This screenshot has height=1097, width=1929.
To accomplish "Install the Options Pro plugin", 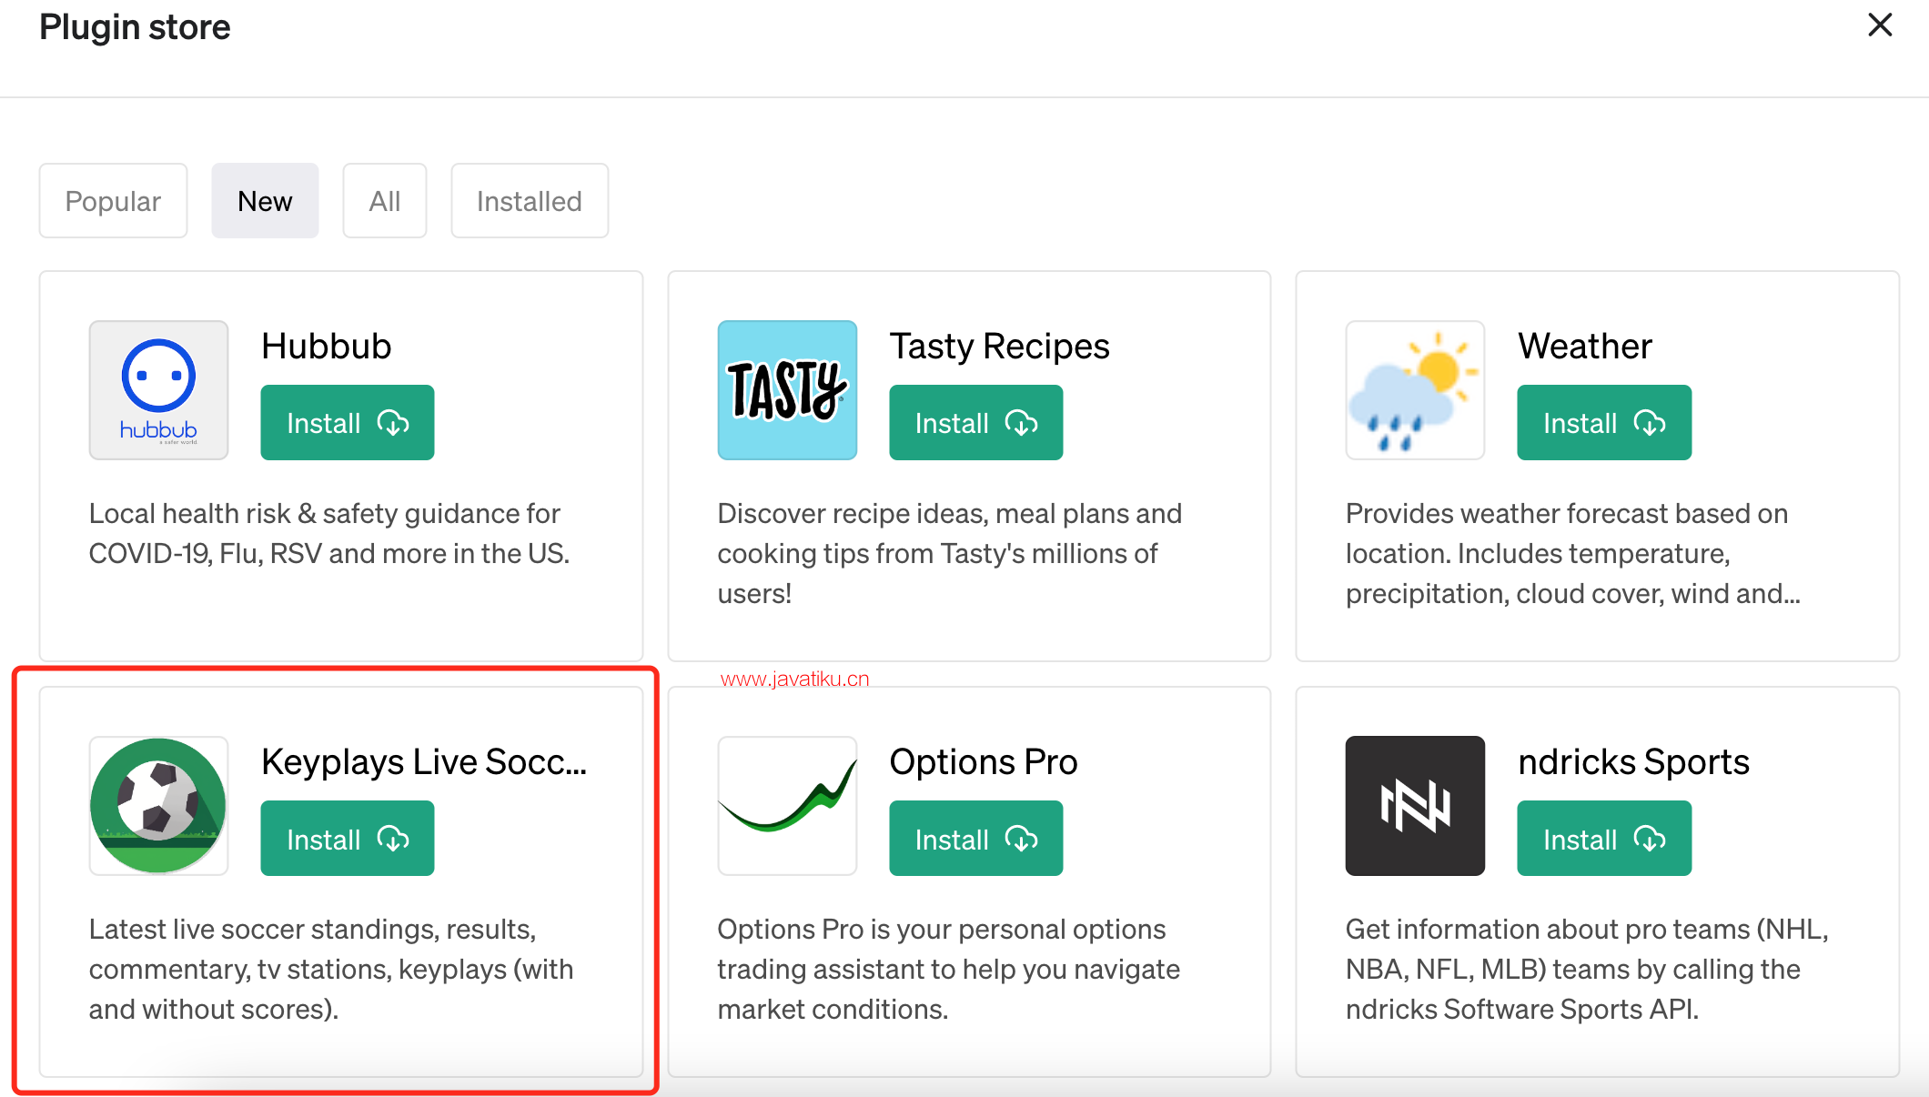I will [976, 839].
